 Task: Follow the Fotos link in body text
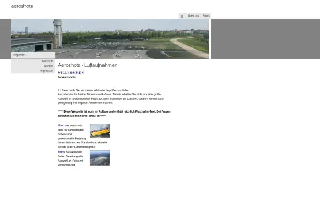tap(61, 152)
